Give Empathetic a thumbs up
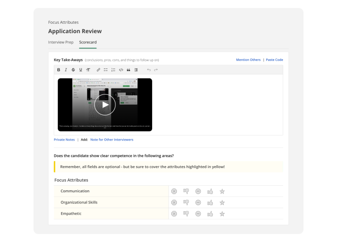 [x=210, y=214]
